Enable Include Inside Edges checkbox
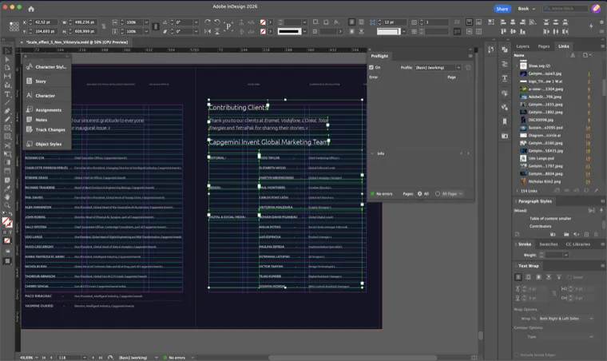 coord(517,355)
